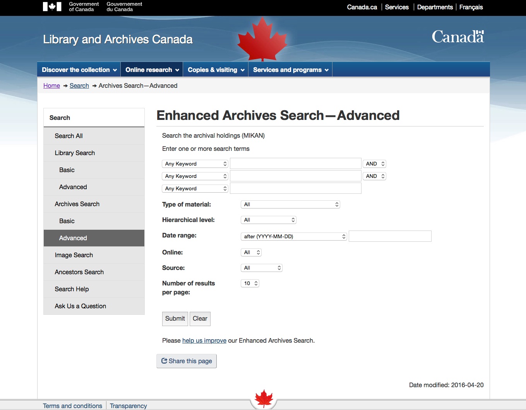The width and height of the screenshot is (526, 410).
Task: Open Number of results per page dropdown
Action: point(250,283)
